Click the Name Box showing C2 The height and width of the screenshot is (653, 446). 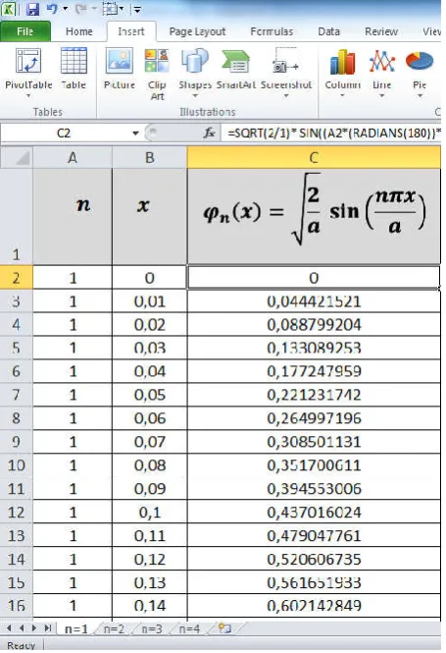pyautogui.click(x=64, y=134)
